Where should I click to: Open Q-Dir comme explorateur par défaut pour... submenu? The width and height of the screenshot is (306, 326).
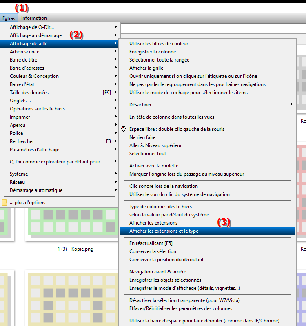59,162
